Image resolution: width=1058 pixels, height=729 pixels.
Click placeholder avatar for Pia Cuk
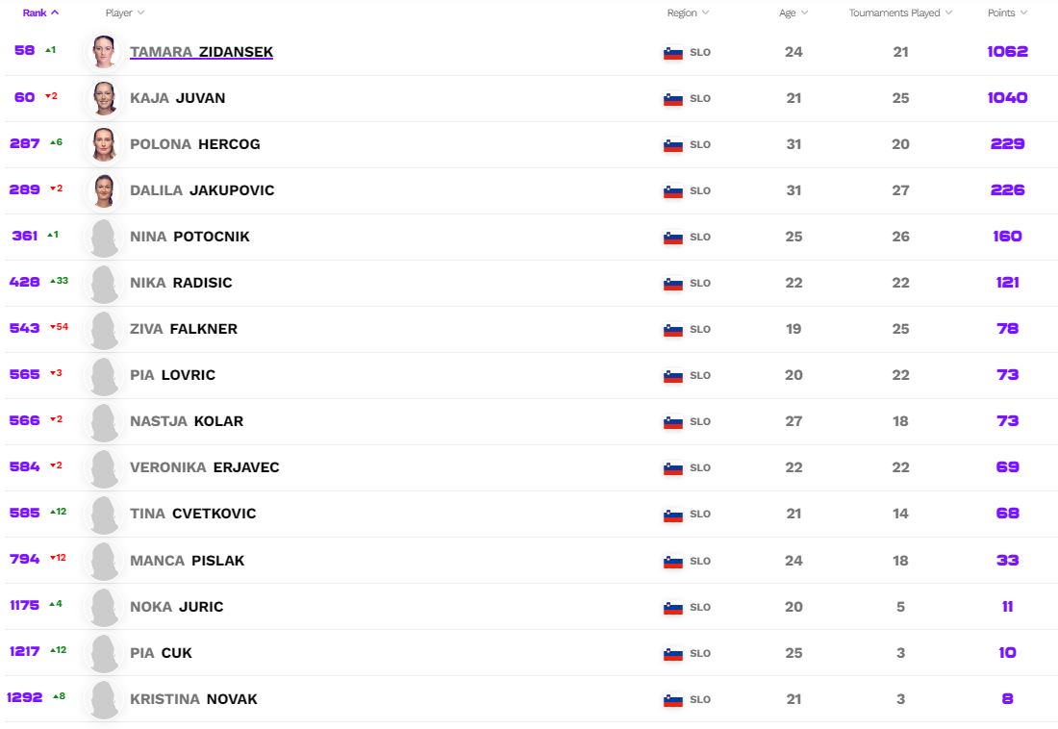coord(104,653)
